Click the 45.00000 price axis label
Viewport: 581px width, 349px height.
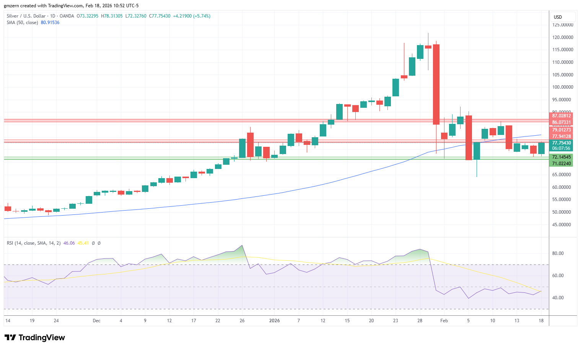point(561,225)
